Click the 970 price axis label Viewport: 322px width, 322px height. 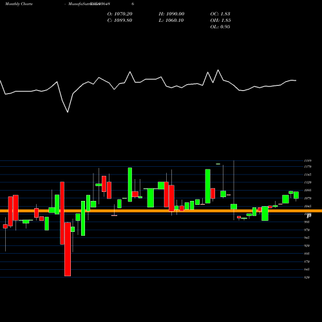(307, 230)
